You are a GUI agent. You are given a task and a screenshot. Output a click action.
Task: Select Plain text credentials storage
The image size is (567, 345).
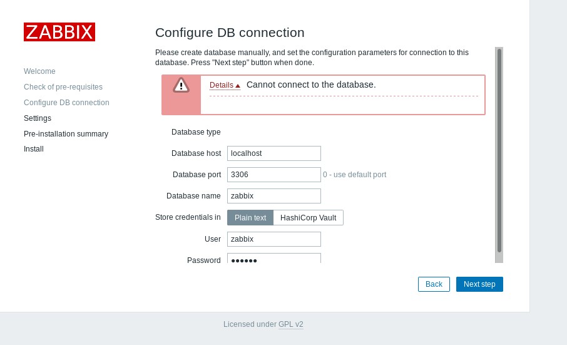pos(250,218)
